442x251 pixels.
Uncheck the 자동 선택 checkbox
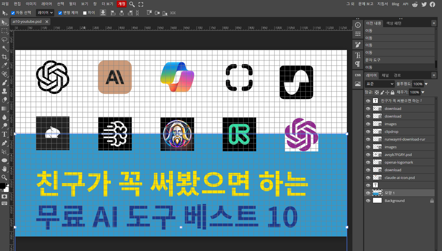(13, 13)
